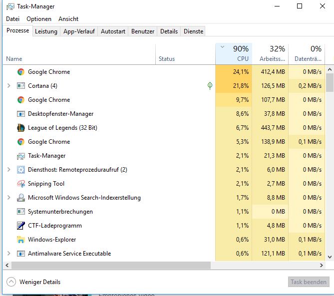Click the '1,7%' CPU value
The width and height of the screenshot is (334, 296).
(243, 198)
